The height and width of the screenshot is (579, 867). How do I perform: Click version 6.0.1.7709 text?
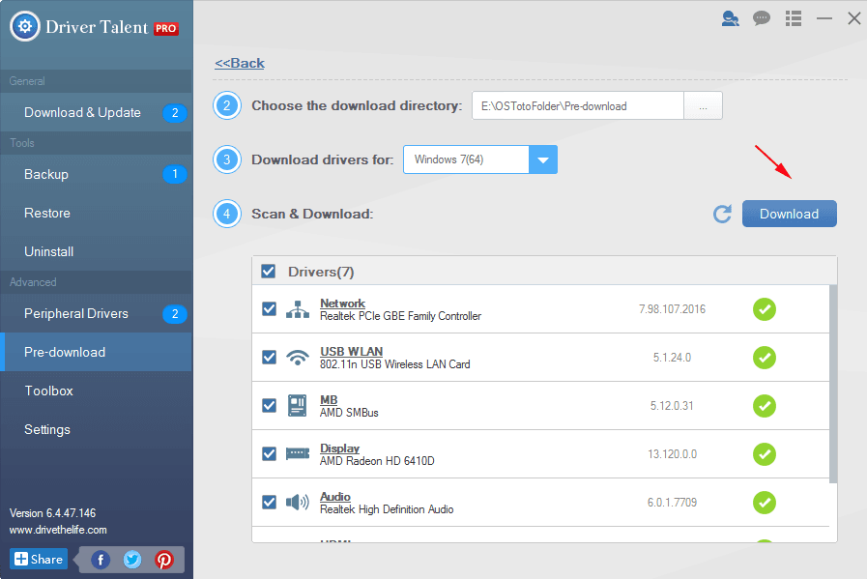672,502
